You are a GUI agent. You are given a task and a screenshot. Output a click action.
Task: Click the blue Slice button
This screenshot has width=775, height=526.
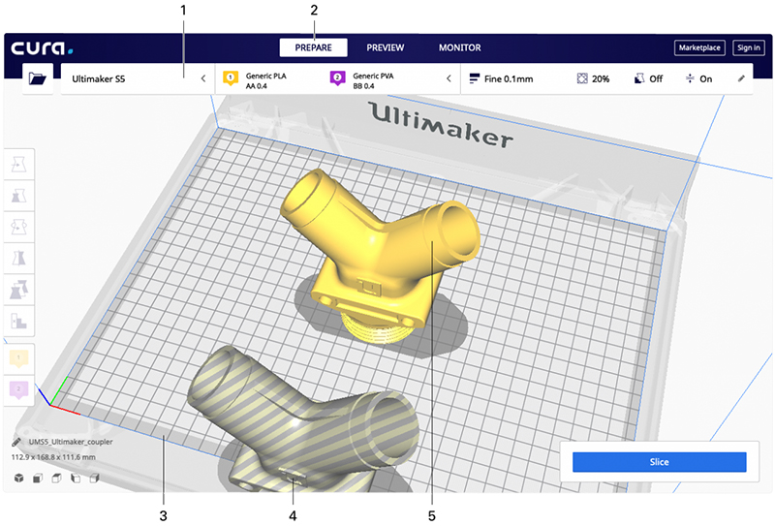click(x=659, y=463)
